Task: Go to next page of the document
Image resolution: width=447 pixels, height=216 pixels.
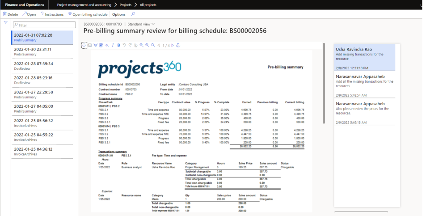Action: [173, 45]
